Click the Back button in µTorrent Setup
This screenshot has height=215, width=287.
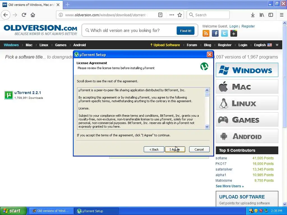pyautogui.click(x=154, y=149)
